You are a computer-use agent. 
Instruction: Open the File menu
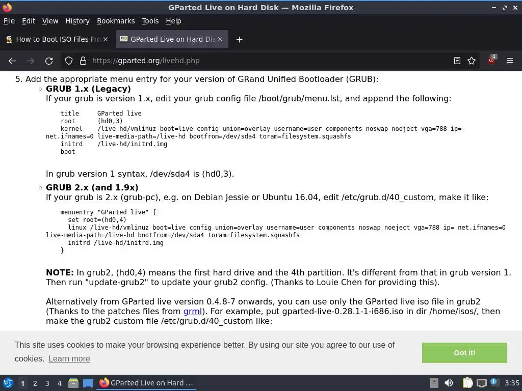[9, 21]
